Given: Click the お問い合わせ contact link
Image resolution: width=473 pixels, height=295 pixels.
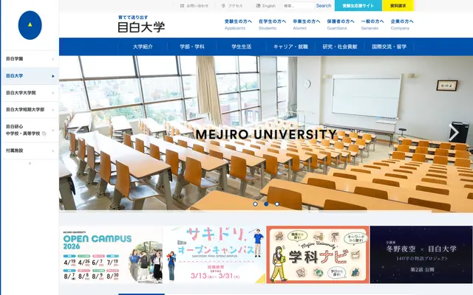Looking at the screenshot, I should coord(194,6).
